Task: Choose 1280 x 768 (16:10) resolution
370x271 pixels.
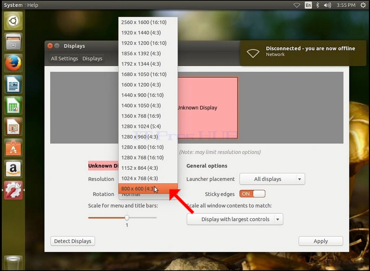Action: click(x=148, y=157)
